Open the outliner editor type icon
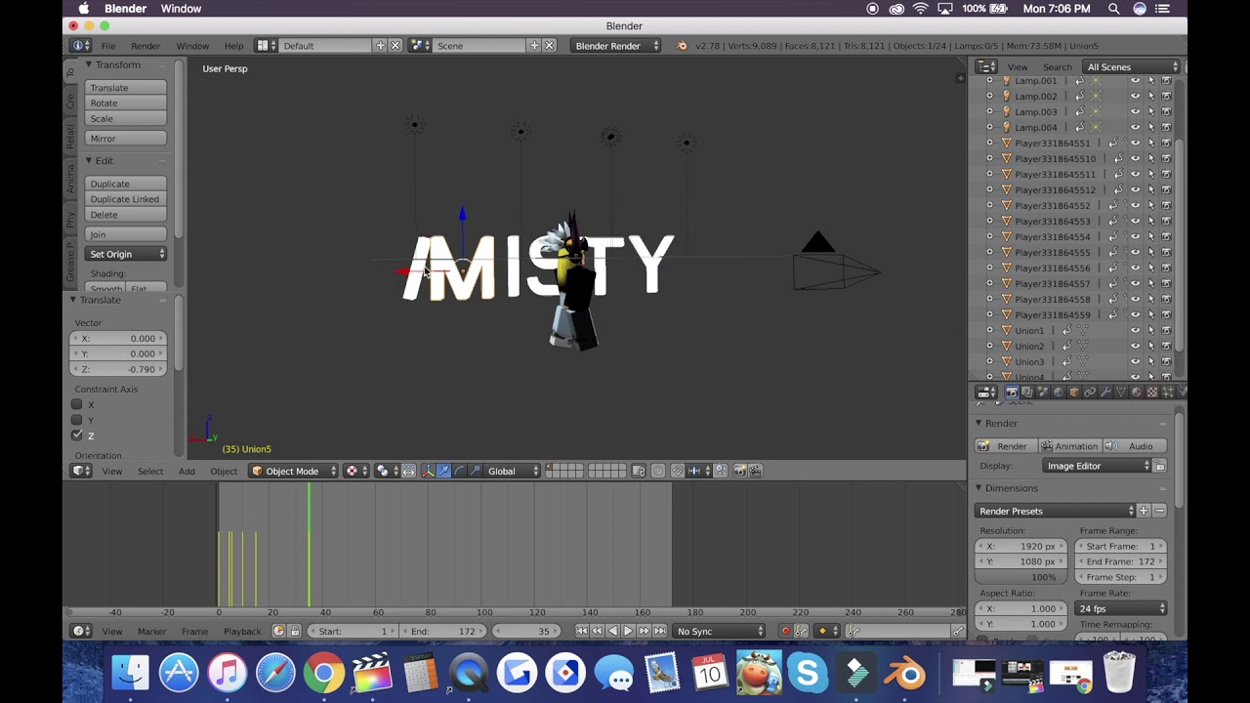1250x703 pixels. 986,67
